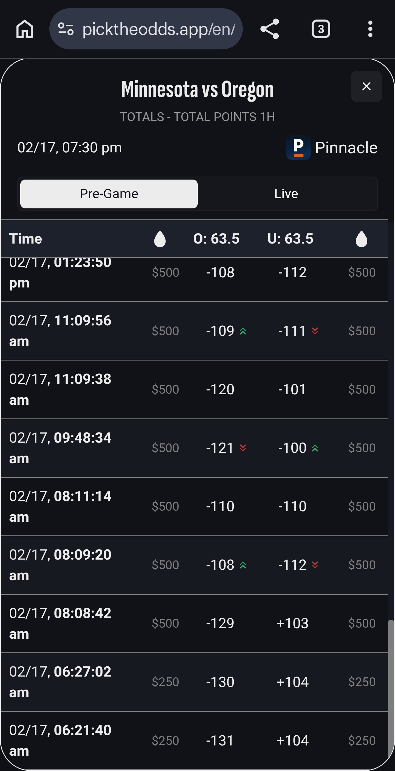Tap the browser address bar URL

(159, 29)
